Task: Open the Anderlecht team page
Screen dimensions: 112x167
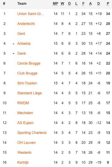Action: 26,24
